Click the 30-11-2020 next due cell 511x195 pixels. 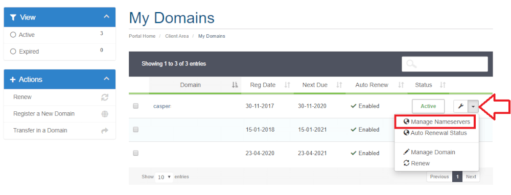coord(312,106)
